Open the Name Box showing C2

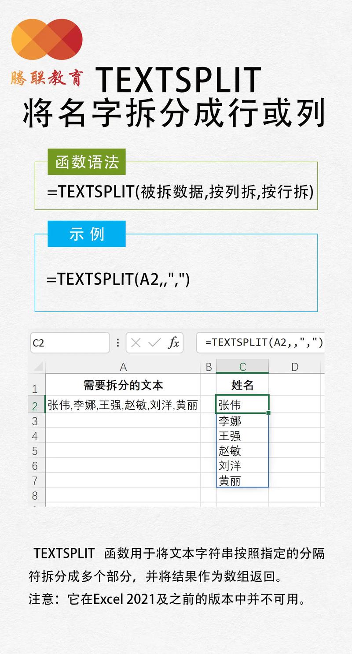coord(70,342)
